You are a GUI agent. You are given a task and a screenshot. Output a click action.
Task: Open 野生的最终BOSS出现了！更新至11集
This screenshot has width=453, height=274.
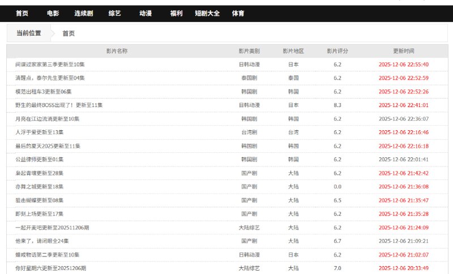click(x=59, y=105)
